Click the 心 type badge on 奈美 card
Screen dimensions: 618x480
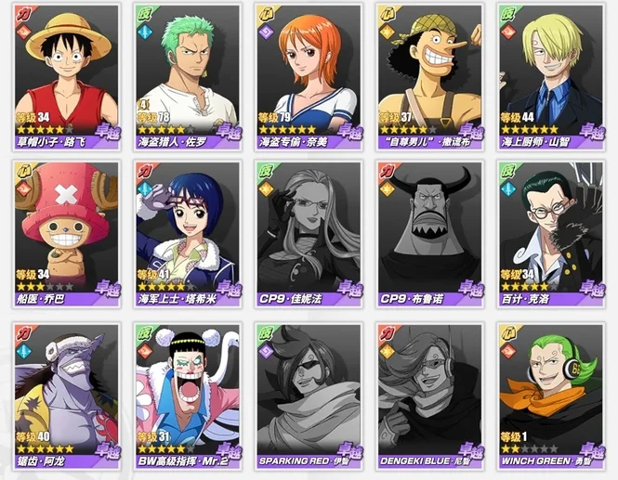265,15
